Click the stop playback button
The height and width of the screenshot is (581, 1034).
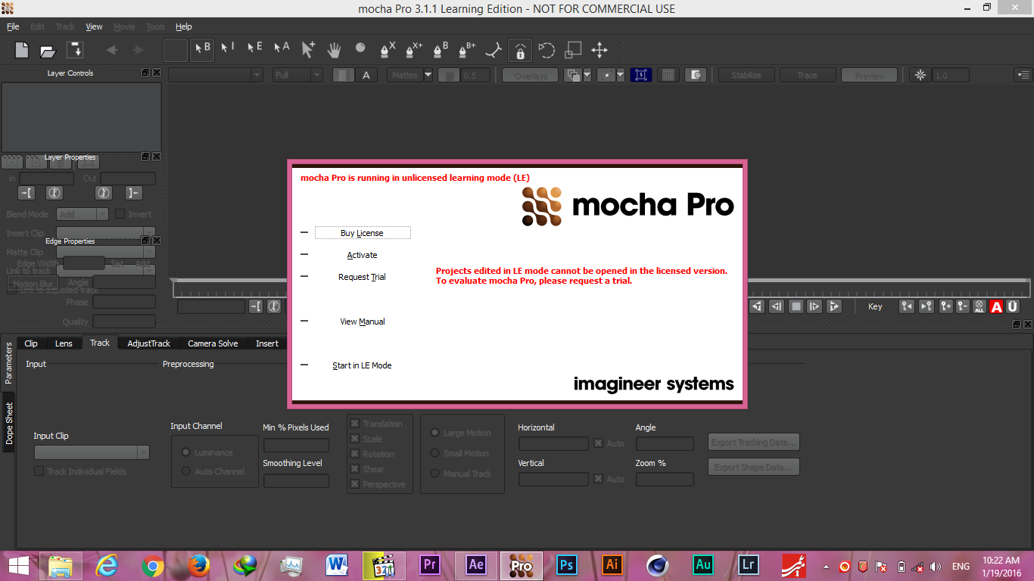click(796, 306)
